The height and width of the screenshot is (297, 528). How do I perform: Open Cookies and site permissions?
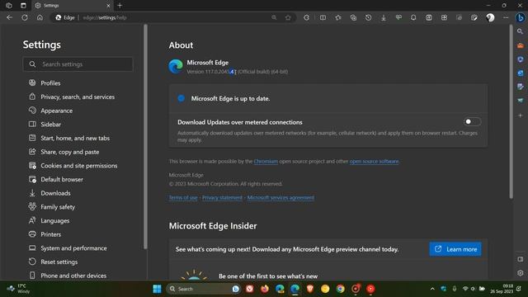79,166
